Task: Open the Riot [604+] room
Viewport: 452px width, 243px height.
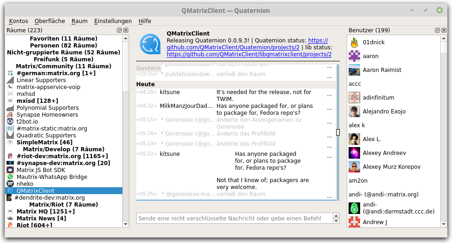Action: [x=63, y=225]
